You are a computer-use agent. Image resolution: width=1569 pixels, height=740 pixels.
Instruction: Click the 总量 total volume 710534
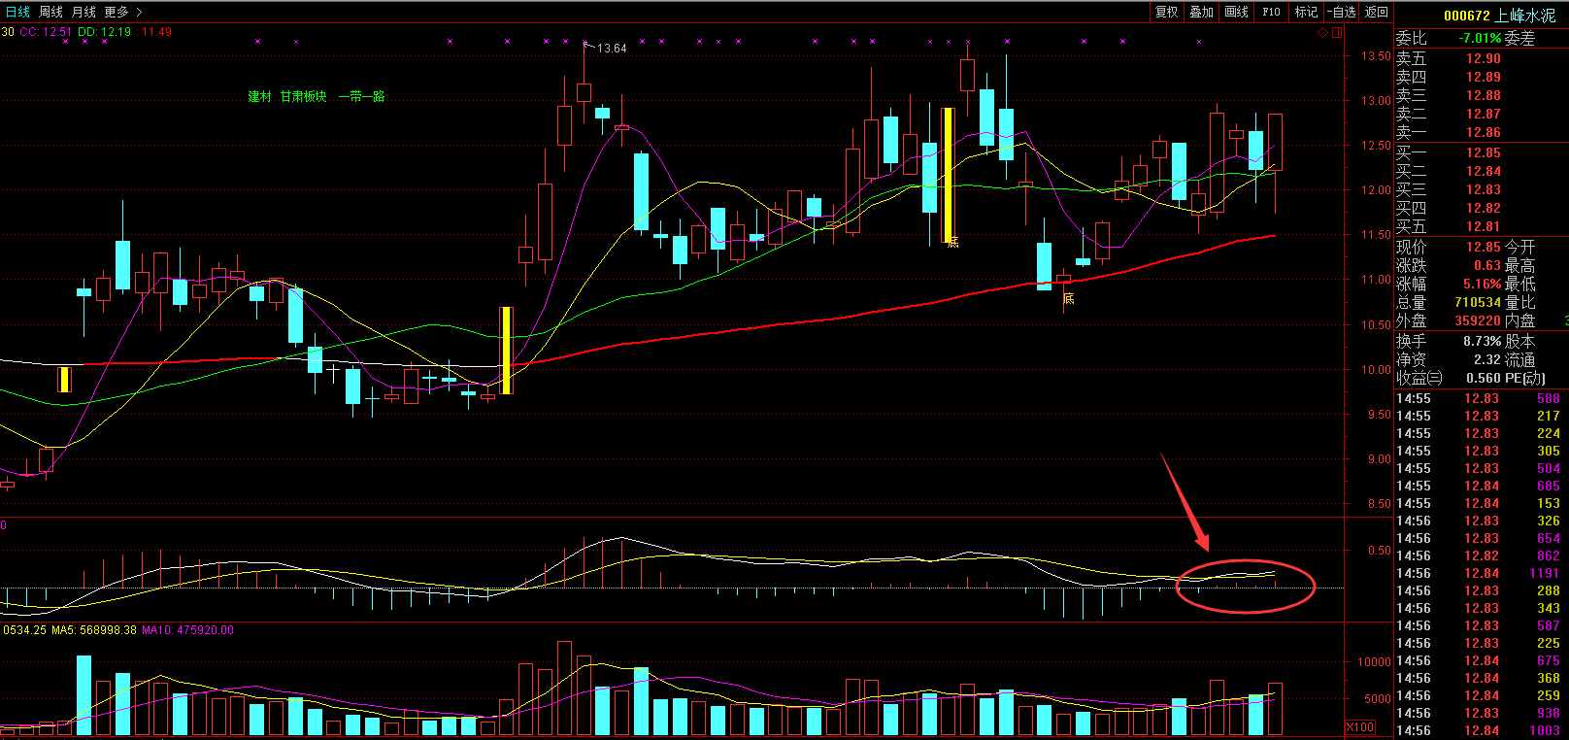(1478, 302)
